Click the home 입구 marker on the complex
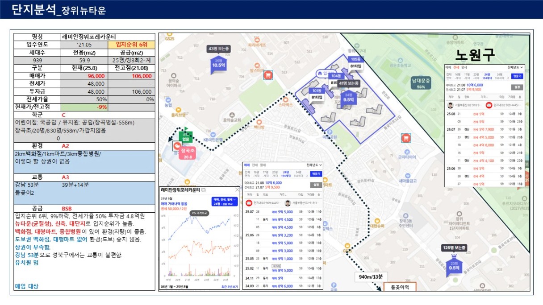 pyautogui.click(x=326, y=74)
